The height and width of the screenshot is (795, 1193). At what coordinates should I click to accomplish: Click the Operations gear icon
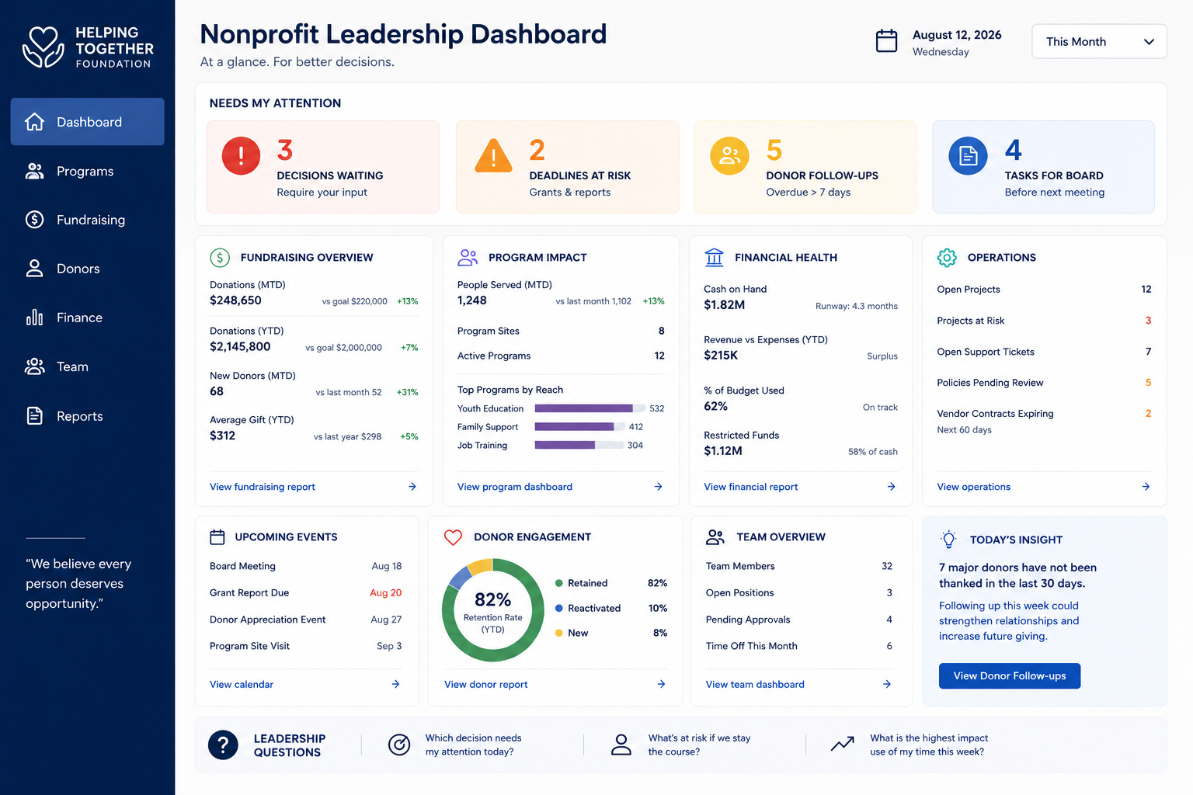pyautogui.click(x=947, y=257)
